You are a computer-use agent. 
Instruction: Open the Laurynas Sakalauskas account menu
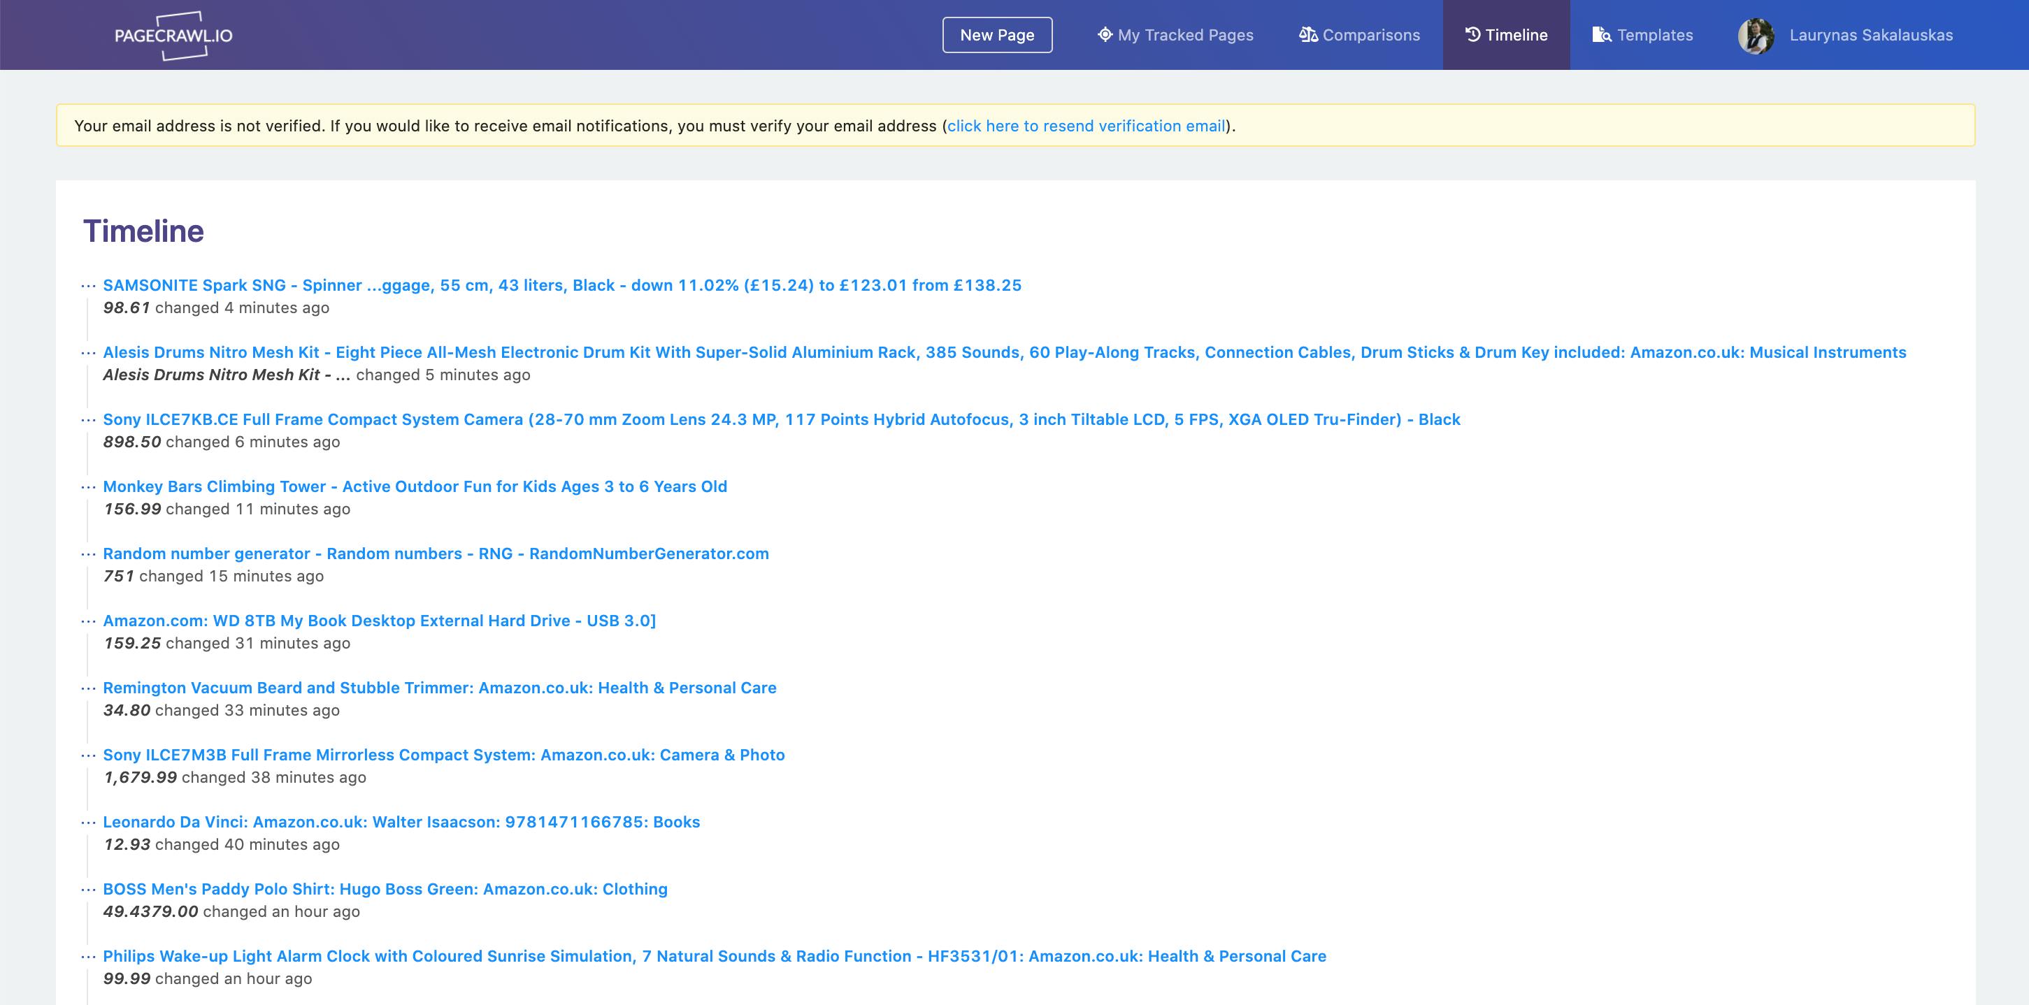[1871, 36]
